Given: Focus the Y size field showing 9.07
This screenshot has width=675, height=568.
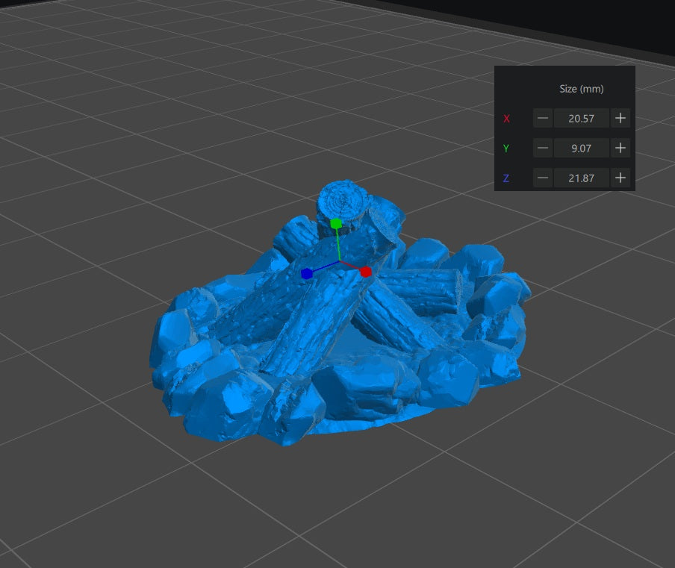Looking at the screenshot, I should [x=581, y=148].
